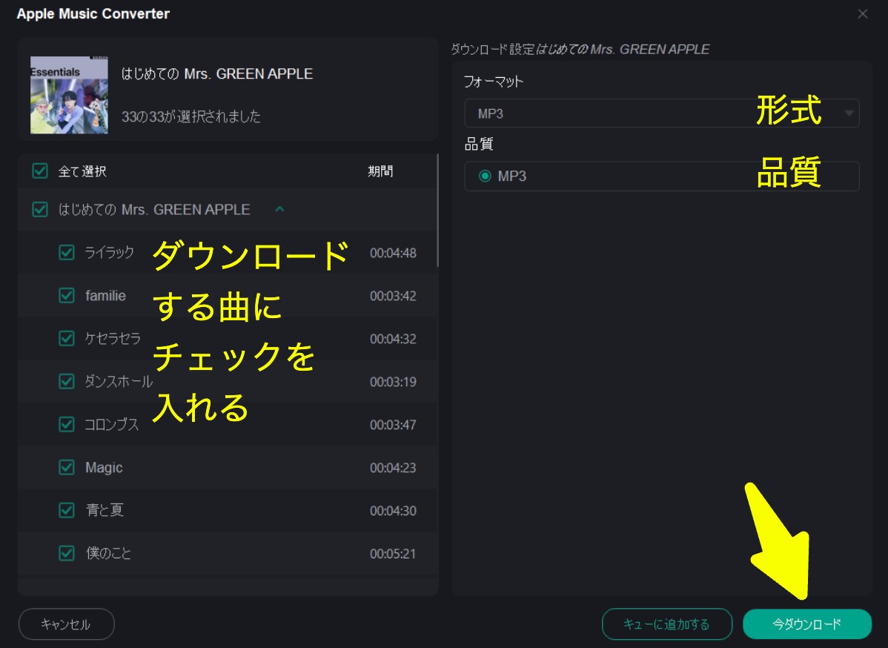The width and height of the screenshot is (888, 648).
Task: Click the ライラック song title
Action: click(x=109, y=252)
